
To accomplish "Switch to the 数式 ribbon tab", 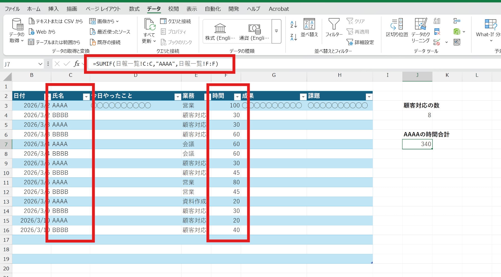I will 134,9.
